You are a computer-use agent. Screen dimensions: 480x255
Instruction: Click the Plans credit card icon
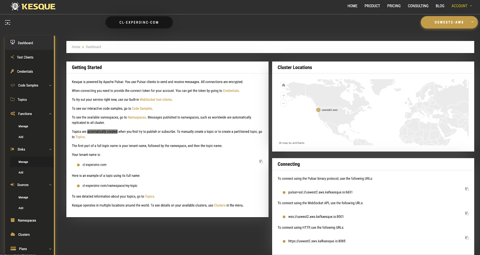13,249
